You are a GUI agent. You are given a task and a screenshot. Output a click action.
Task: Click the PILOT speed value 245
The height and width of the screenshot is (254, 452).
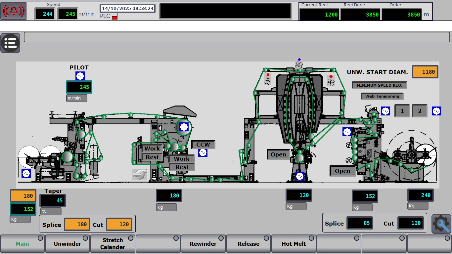point(79,87)
